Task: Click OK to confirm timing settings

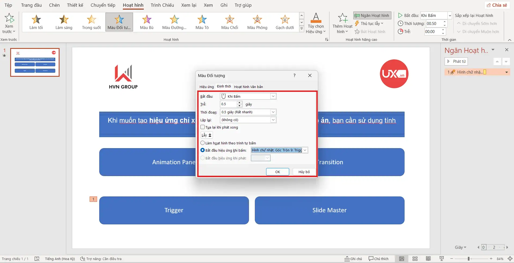Action: point(277,172)
